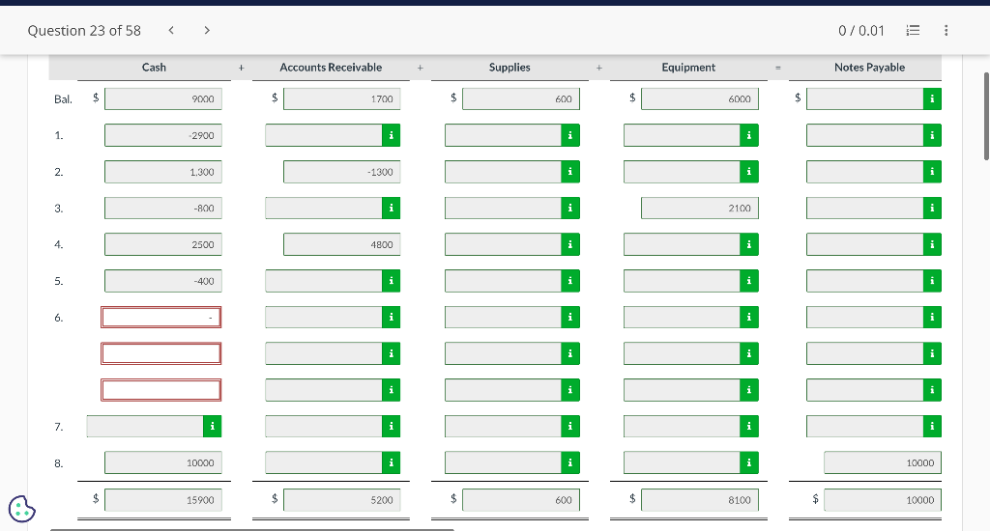This screenshot has width=990, height=531.
Task: Click the red Cash field for row 6
Action: 161,318
